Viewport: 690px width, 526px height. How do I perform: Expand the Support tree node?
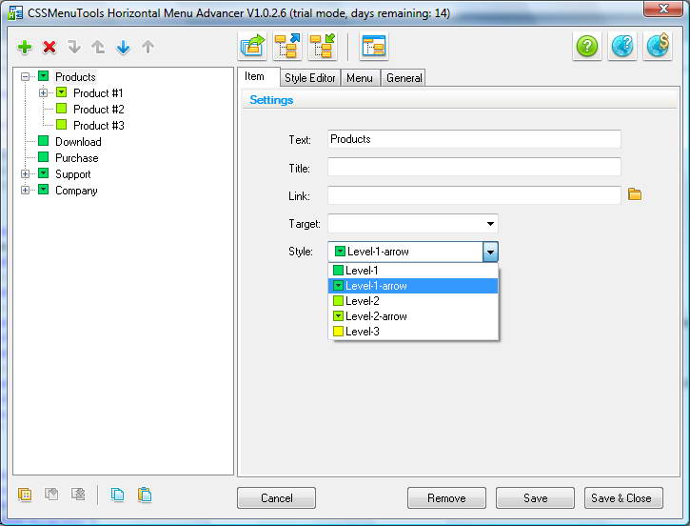tap(25, 174)
